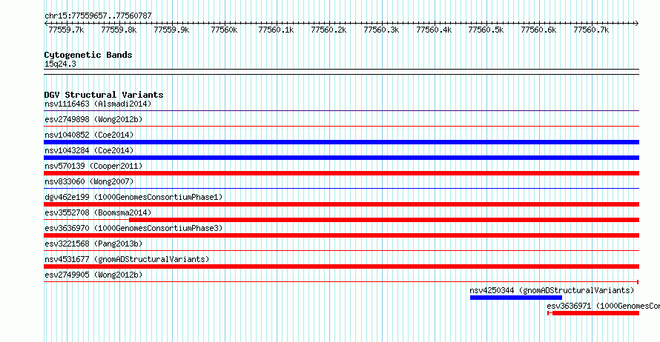Click the 15q24.3 cytogenetic band bar
The width and height of the screenshot is (660, 342).
click(x=341, y=72)
